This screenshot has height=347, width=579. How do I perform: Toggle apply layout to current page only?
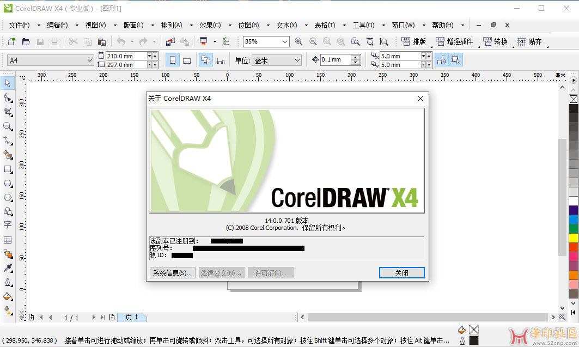[220, 60]
